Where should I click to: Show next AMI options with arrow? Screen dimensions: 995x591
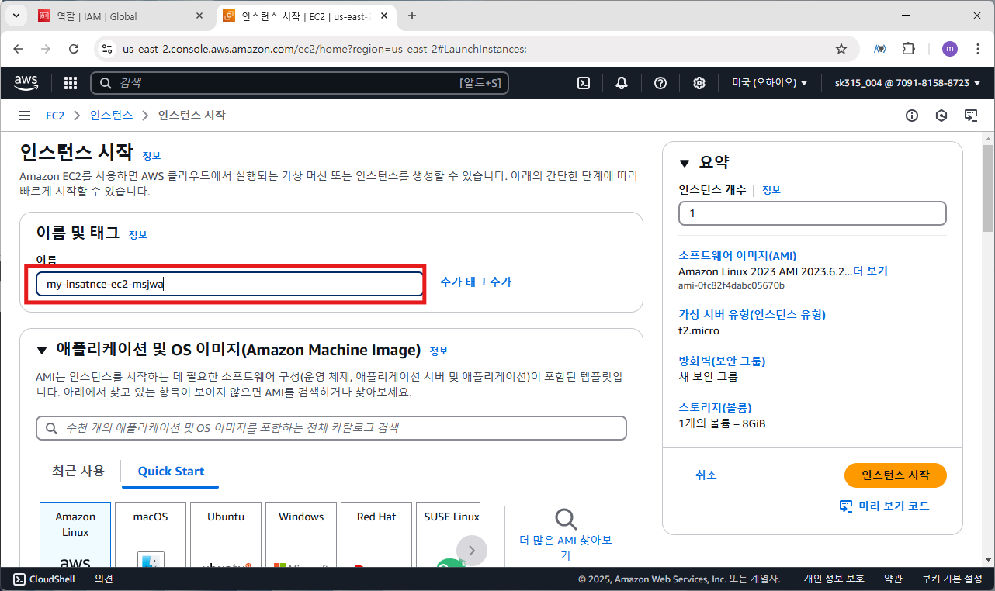point(471,551)
